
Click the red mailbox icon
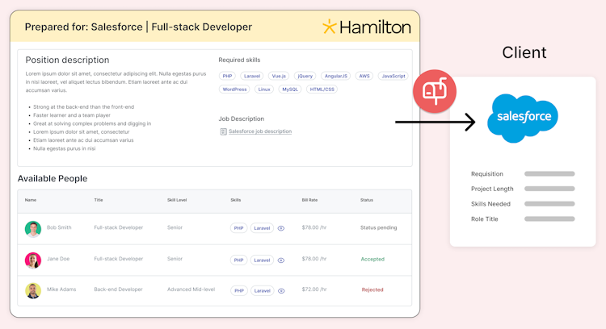[x=435, y=91]
